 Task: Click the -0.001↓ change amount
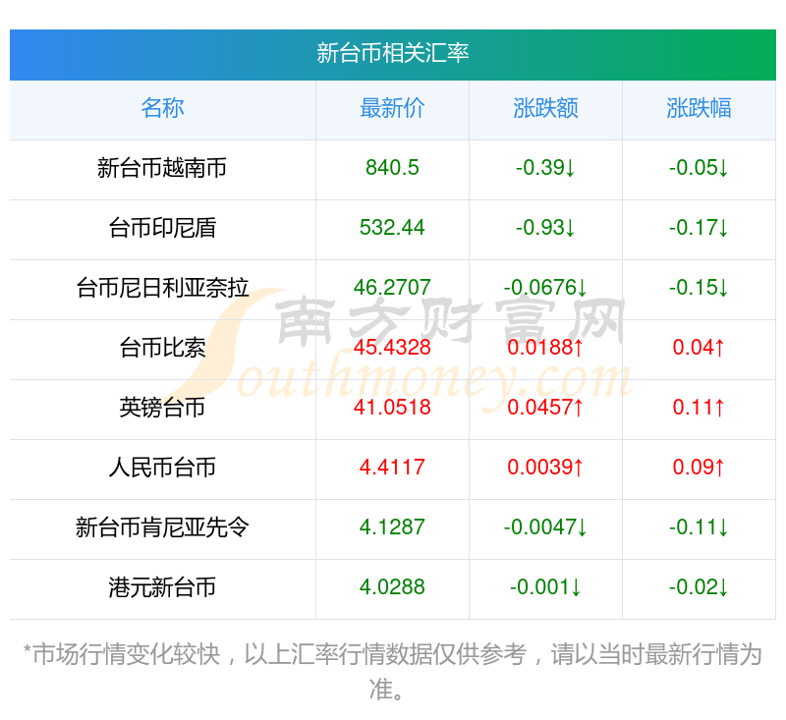point(545,587)
